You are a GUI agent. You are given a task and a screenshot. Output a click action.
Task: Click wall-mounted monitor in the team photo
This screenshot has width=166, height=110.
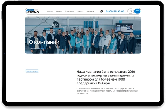[x=124, y=28]
